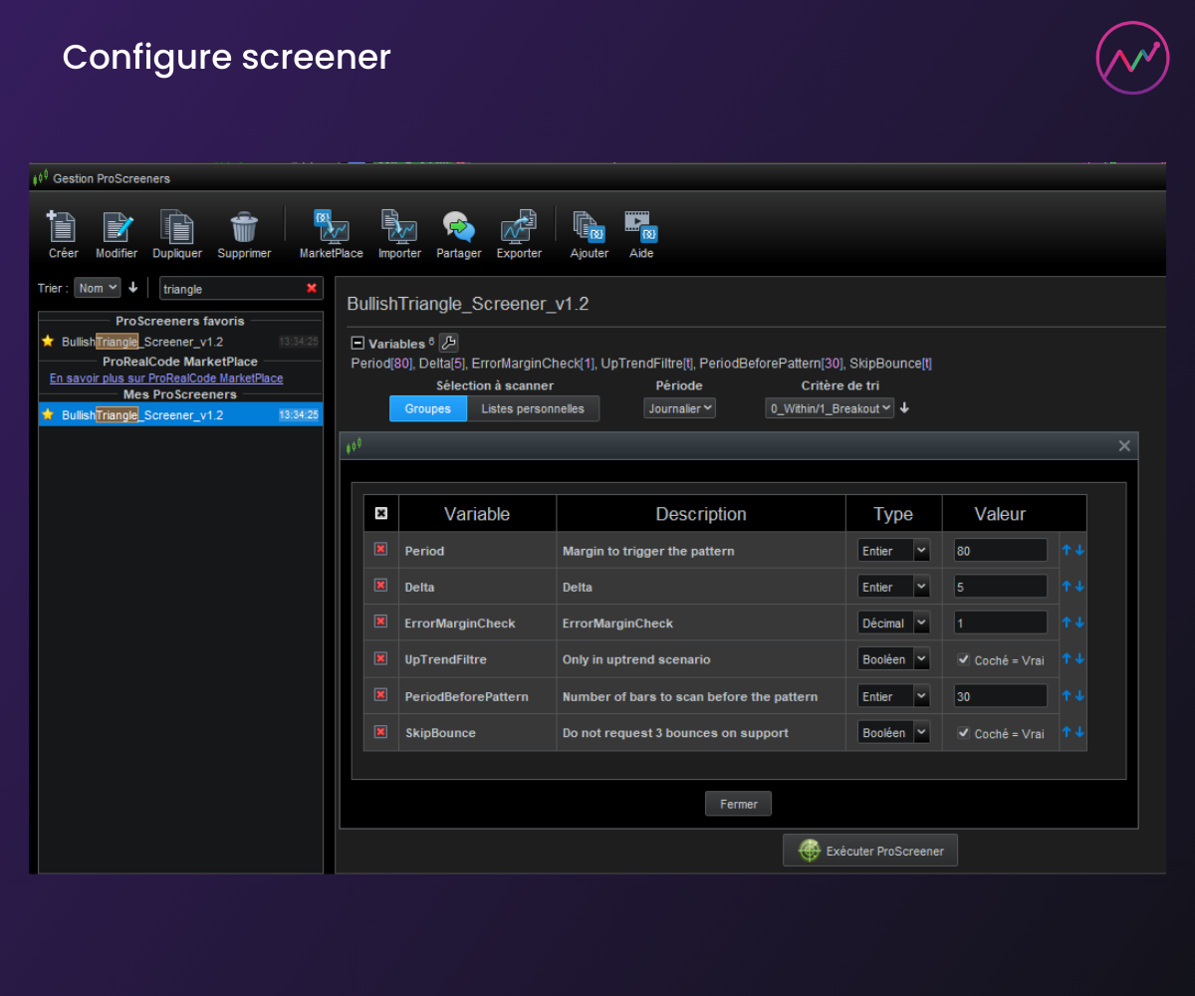Switch to the Listes personnelles tab
The height and width of the screenshot is (996, 1195).
tap(533, 408)
